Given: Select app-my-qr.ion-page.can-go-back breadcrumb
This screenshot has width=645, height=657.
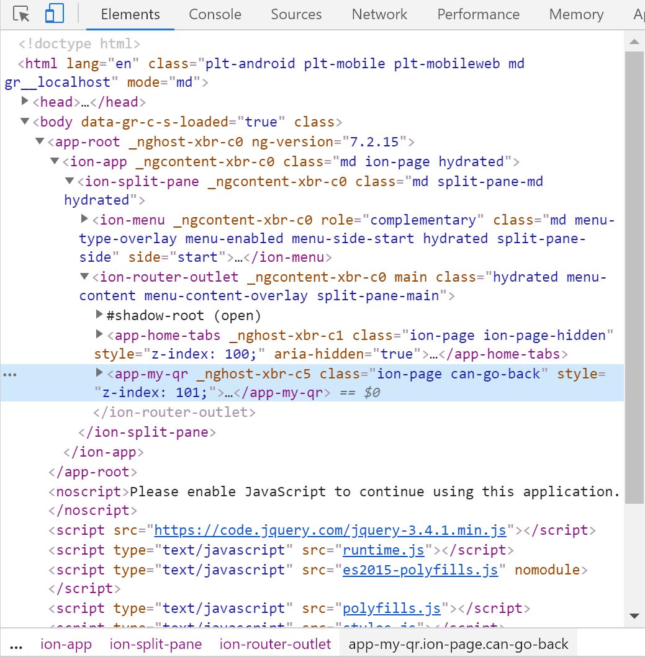Looking at the screenshot, I should 458,644.
